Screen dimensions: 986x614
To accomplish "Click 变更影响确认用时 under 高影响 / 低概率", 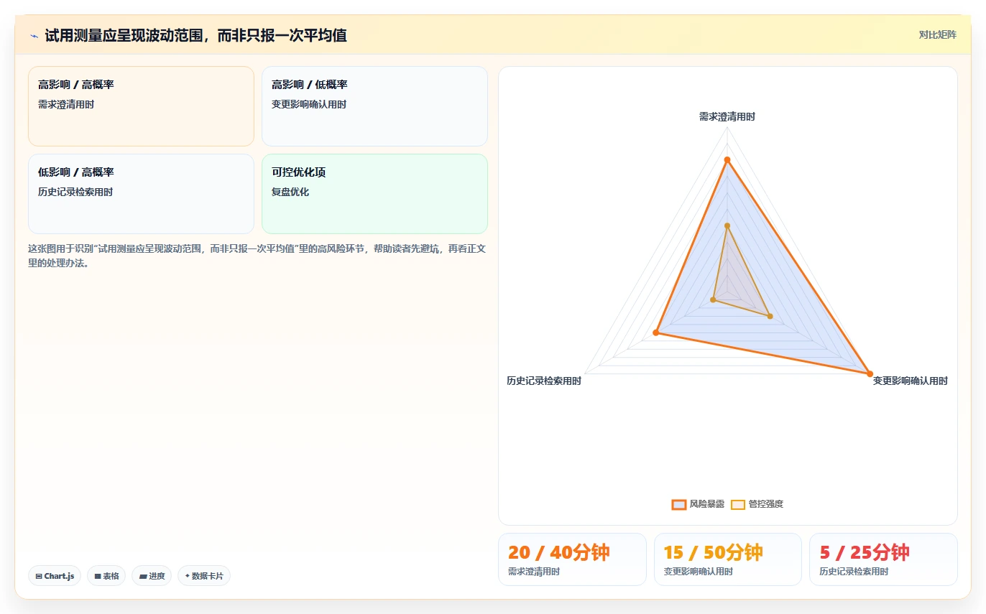I will (309, 104).
